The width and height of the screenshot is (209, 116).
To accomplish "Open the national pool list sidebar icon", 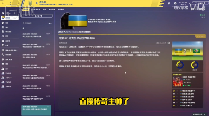I will click(3, 50).
